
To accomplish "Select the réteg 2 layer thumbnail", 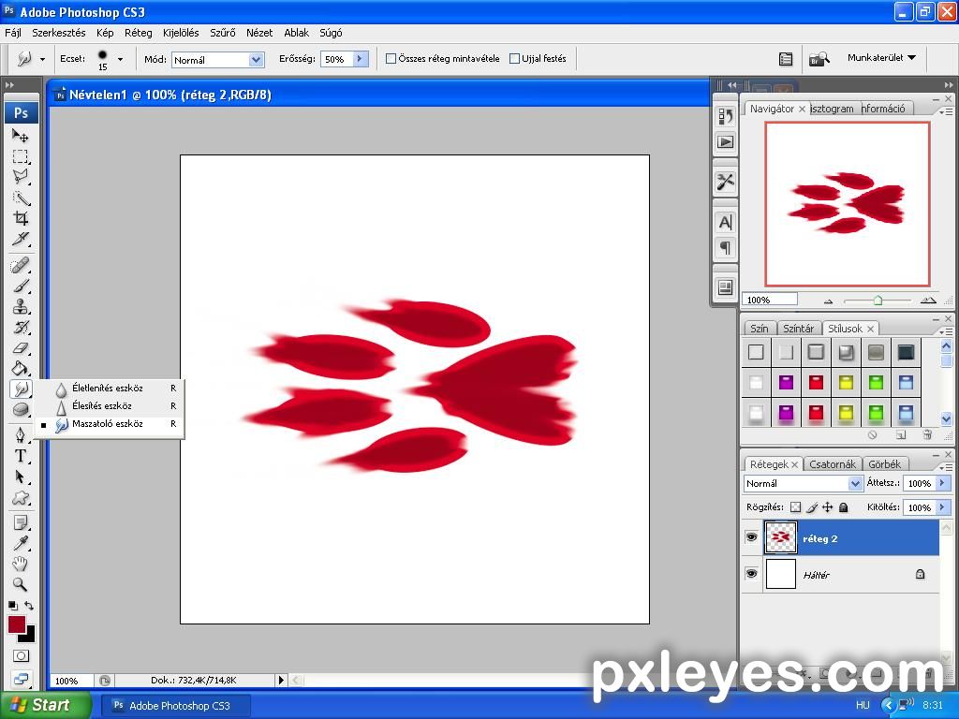I will [x=780, y=538].
